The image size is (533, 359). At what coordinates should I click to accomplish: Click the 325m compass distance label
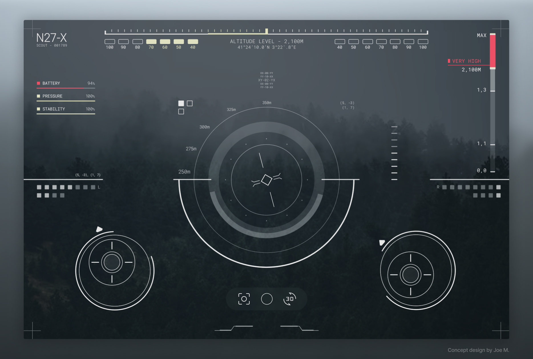231,110
